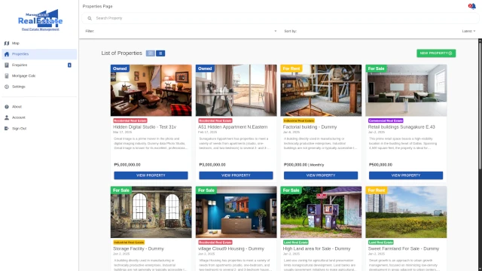The height and width of the screenshot is (271, 482).
Task: Open Factorial building property photo
Action: [321, 90]
